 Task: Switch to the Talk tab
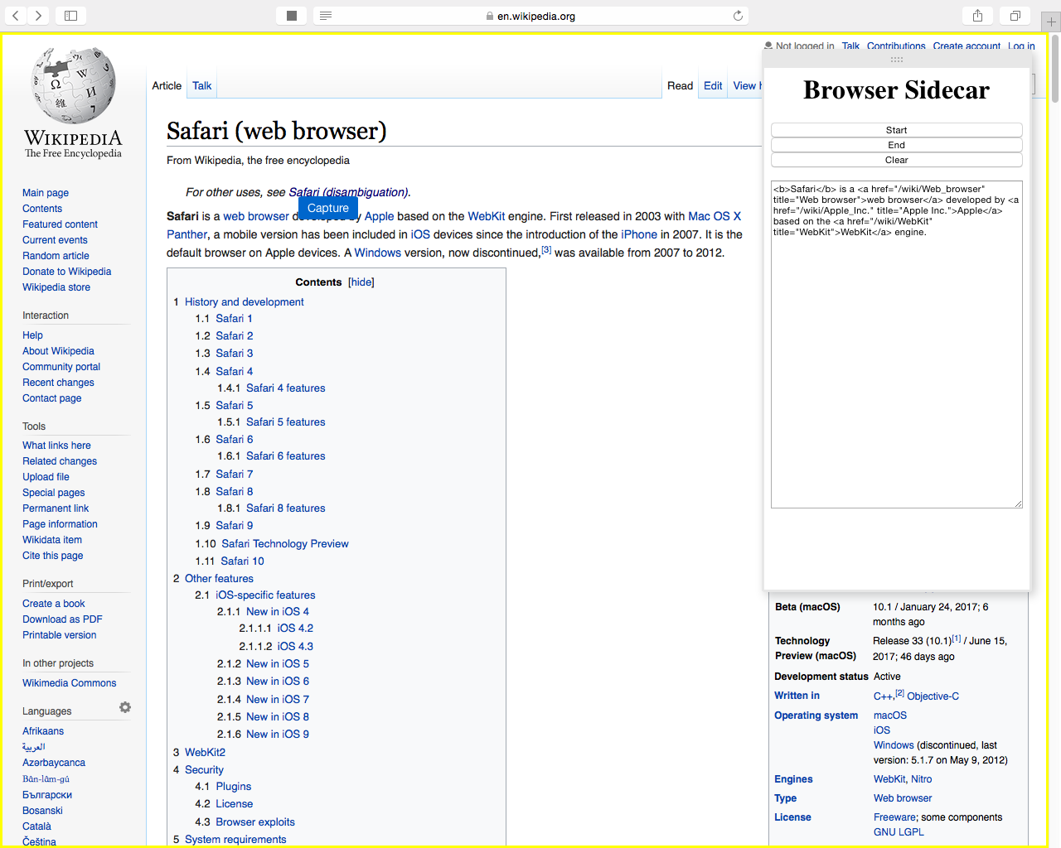point(201,85)
